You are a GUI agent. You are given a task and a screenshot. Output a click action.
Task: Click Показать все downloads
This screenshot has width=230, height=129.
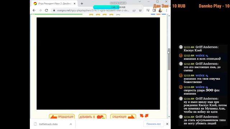(x=153, y=124)
